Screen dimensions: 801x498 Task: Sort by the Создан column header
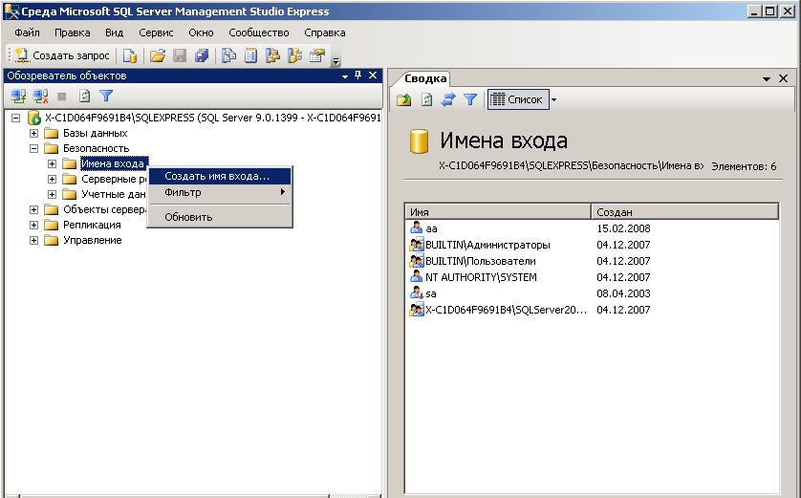pyautogui.click(x=684, y=211)
